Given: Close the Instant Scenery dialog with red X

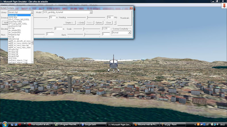Looking at the screenshot, I should 131,8.
